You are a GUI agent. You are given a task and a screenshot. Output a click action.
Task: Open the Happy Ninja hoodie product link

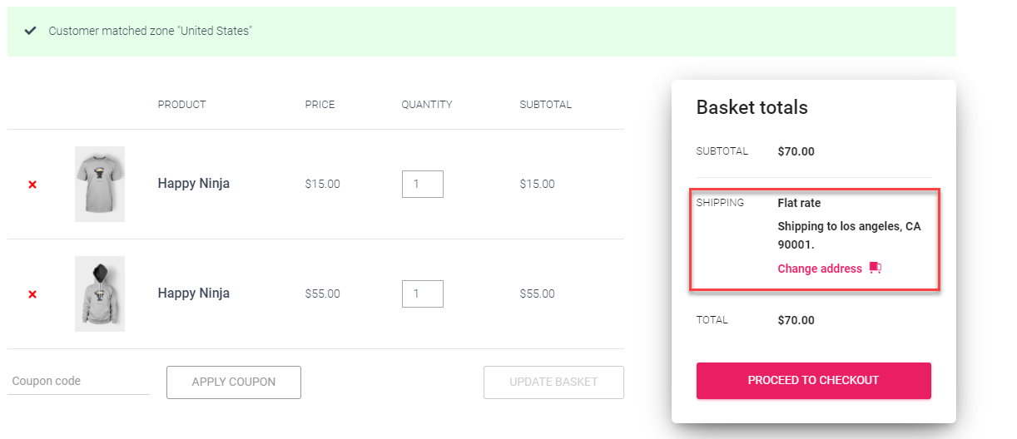194,293
